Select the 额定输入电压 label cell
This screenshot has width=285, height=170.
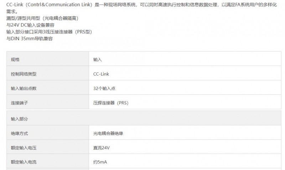tap(48, 147)
